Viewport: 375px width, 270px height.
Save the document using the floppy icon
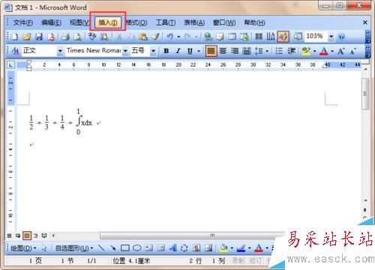pyautogui.click(x=39, y=37)
